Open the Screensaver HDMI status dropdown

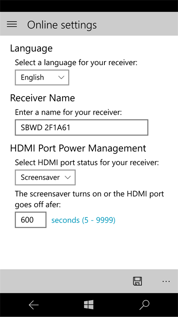click(45, 177)
